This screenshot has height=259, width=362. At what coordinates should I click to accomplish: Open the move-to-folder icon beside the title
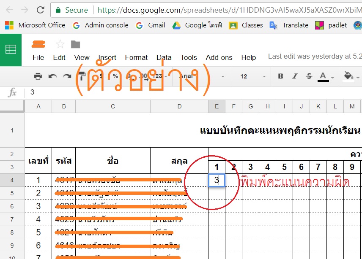point(75,44)
